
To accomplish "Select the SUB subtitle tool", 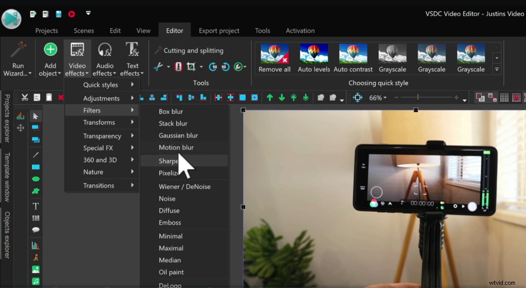I will coord(36,218).
